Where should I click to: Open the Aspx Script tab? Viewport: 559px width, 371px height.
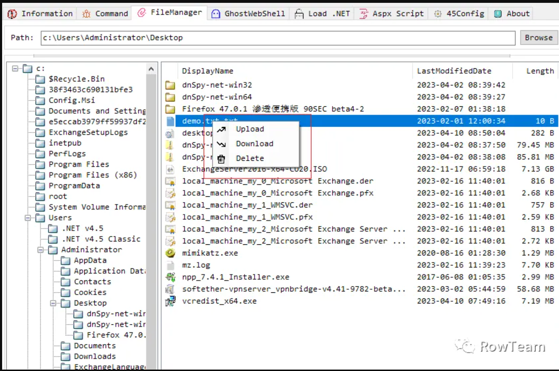391,14
